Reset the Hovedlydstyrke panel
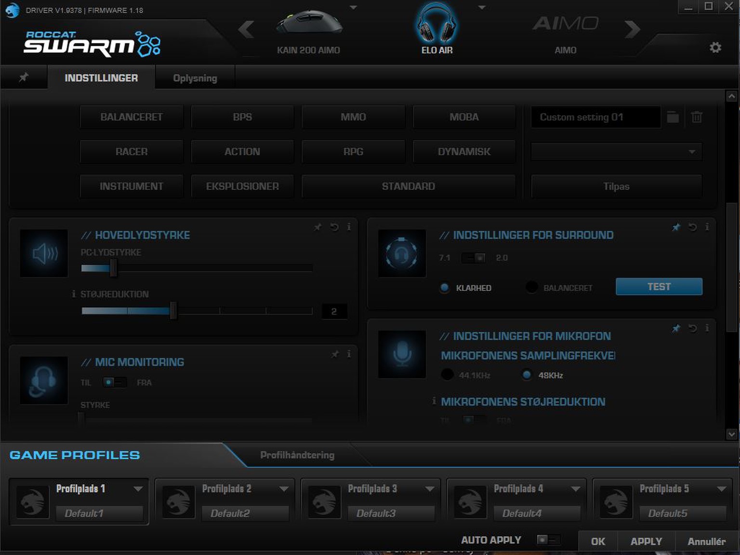 (334, 227)
